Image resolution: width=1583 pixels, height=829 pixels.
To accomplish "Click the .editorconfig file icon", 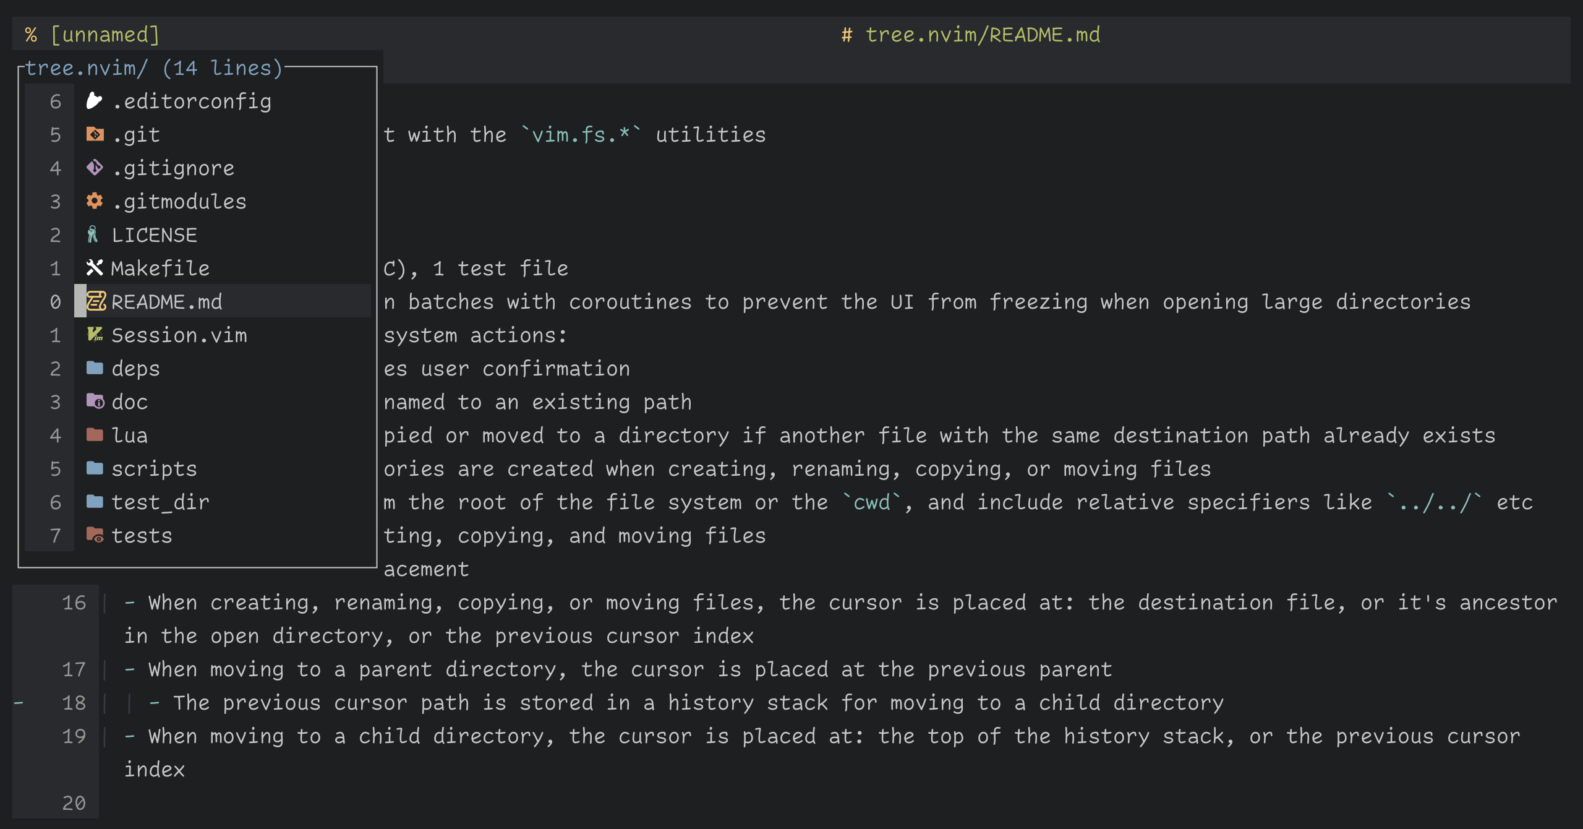I will [94, 101].
